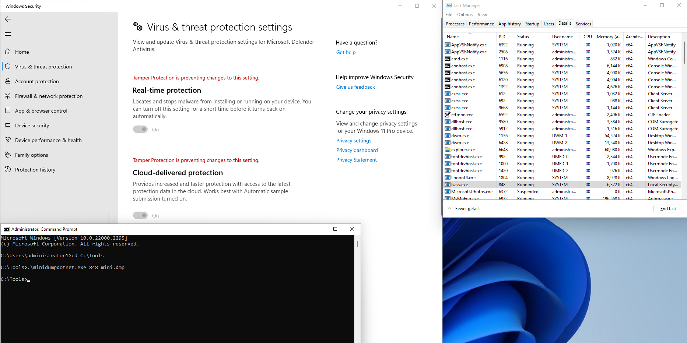Click the lsass.exe process icon

[448, 184]
